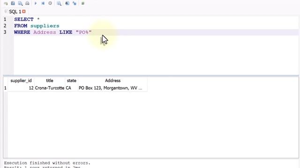Execute current line icon
The width and height of the screenshot is (300, 168).
click(x=43, y=3)
